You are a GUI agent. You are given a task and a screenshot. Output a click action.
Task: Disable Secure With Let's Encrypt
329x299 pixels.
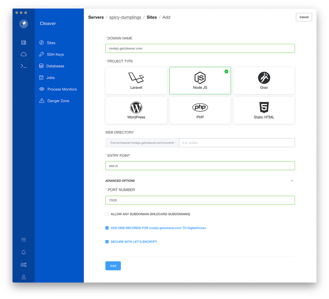(107, 242)
